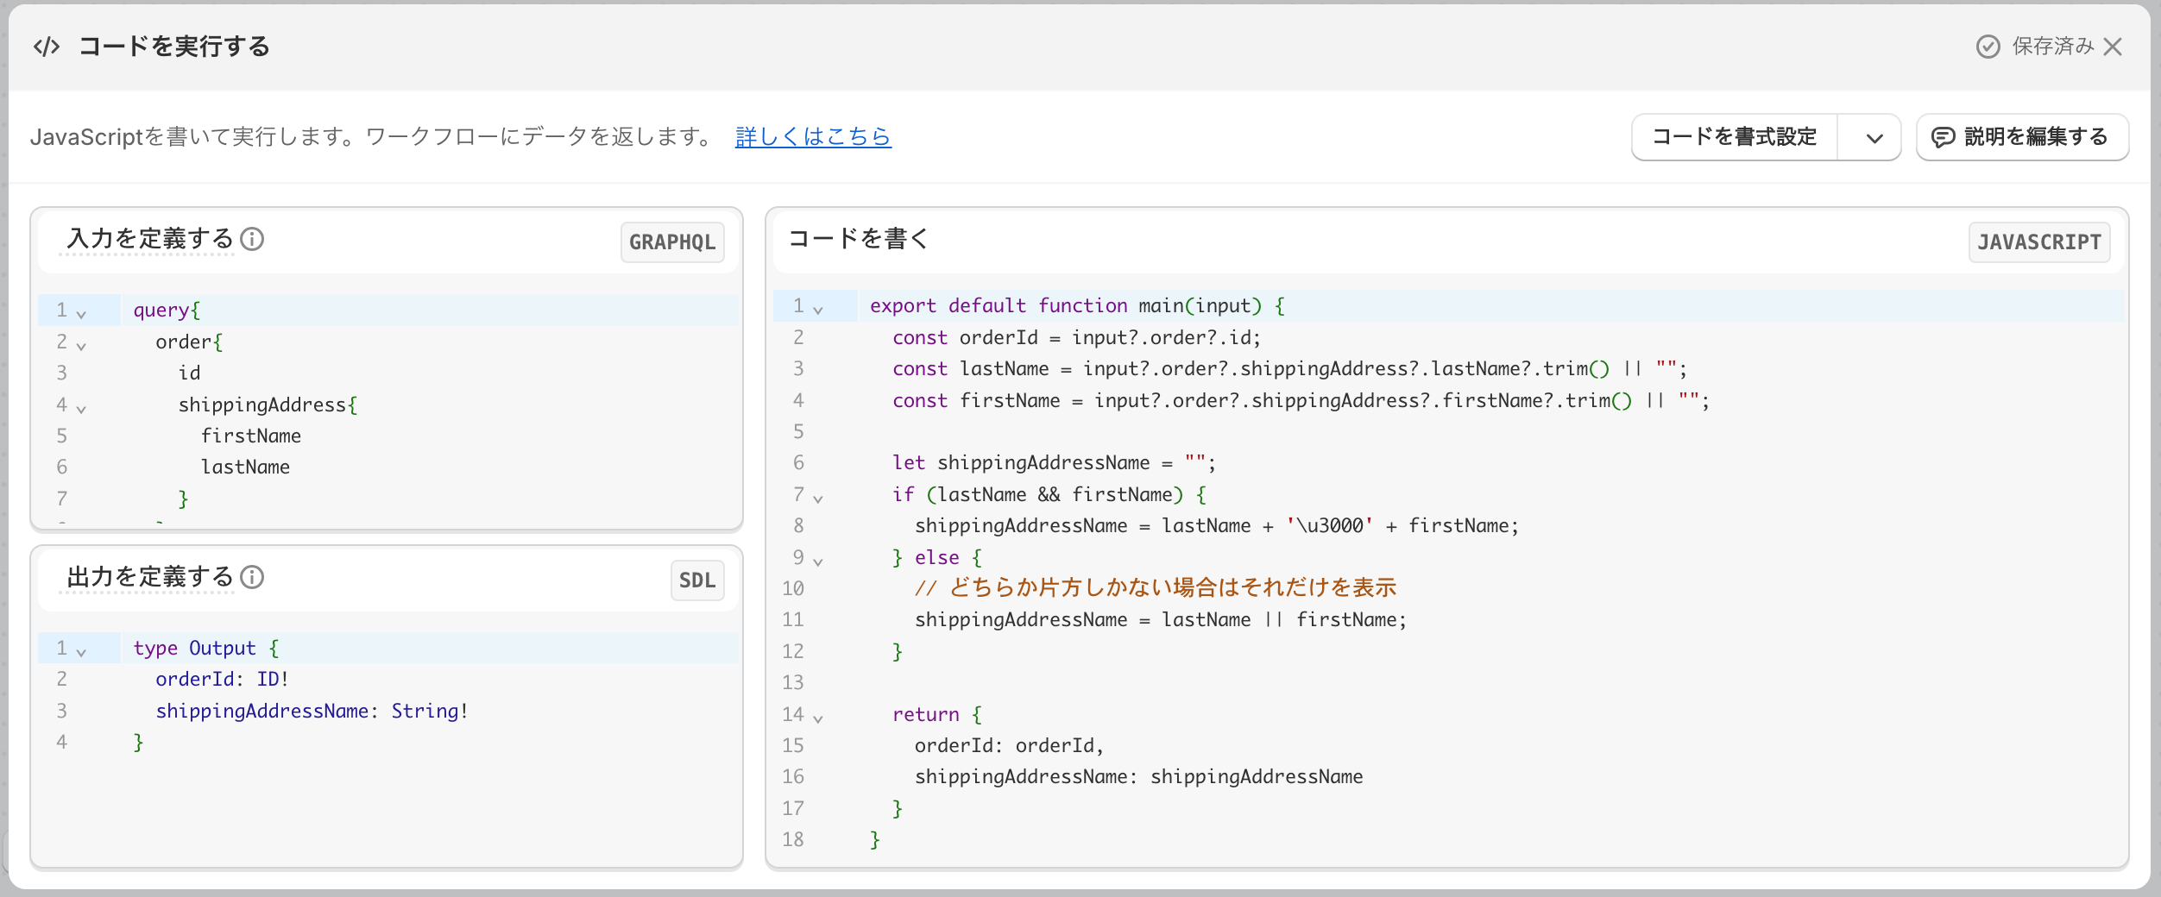Image resolution: width=2161 pixels, height=897 pixels.
Task: Click the orderId: ID! output line
Action: (222, 679)
